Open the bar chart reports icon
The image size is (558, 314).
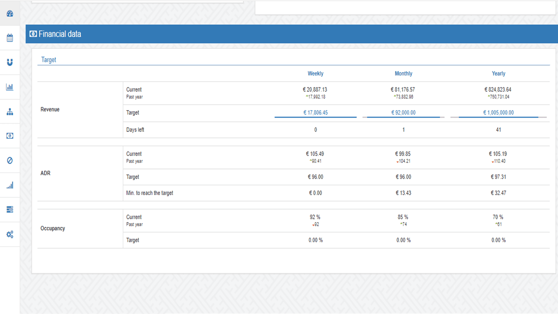click(10, 87)
